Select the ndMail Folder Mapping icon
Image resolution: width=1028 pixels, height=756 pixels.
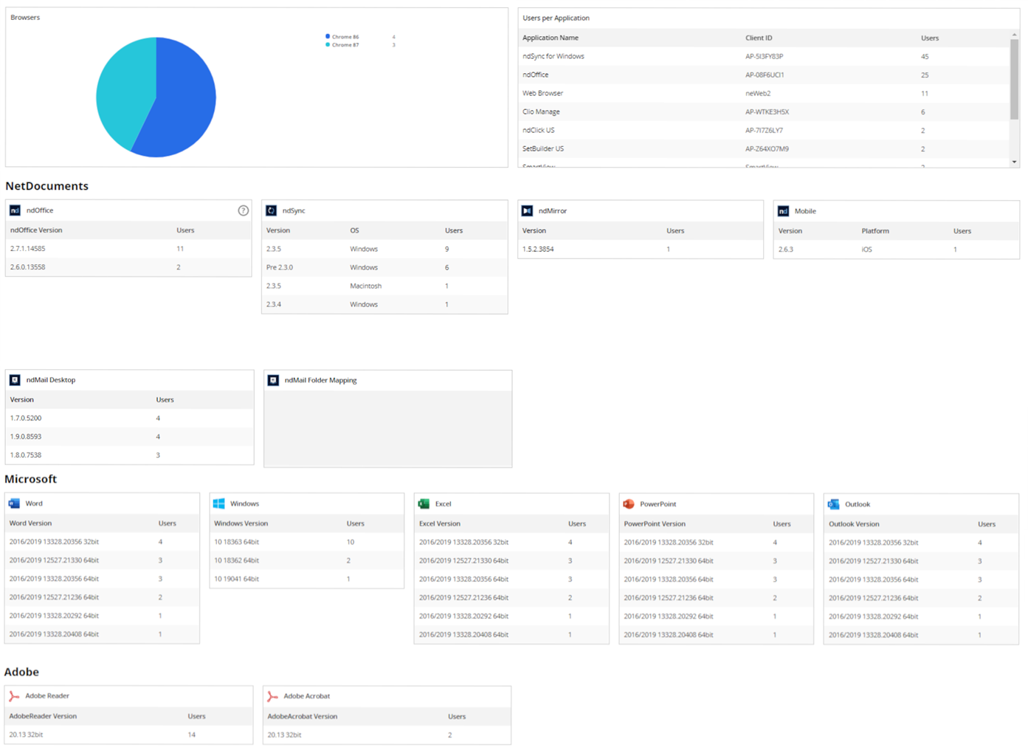point(273,379)
